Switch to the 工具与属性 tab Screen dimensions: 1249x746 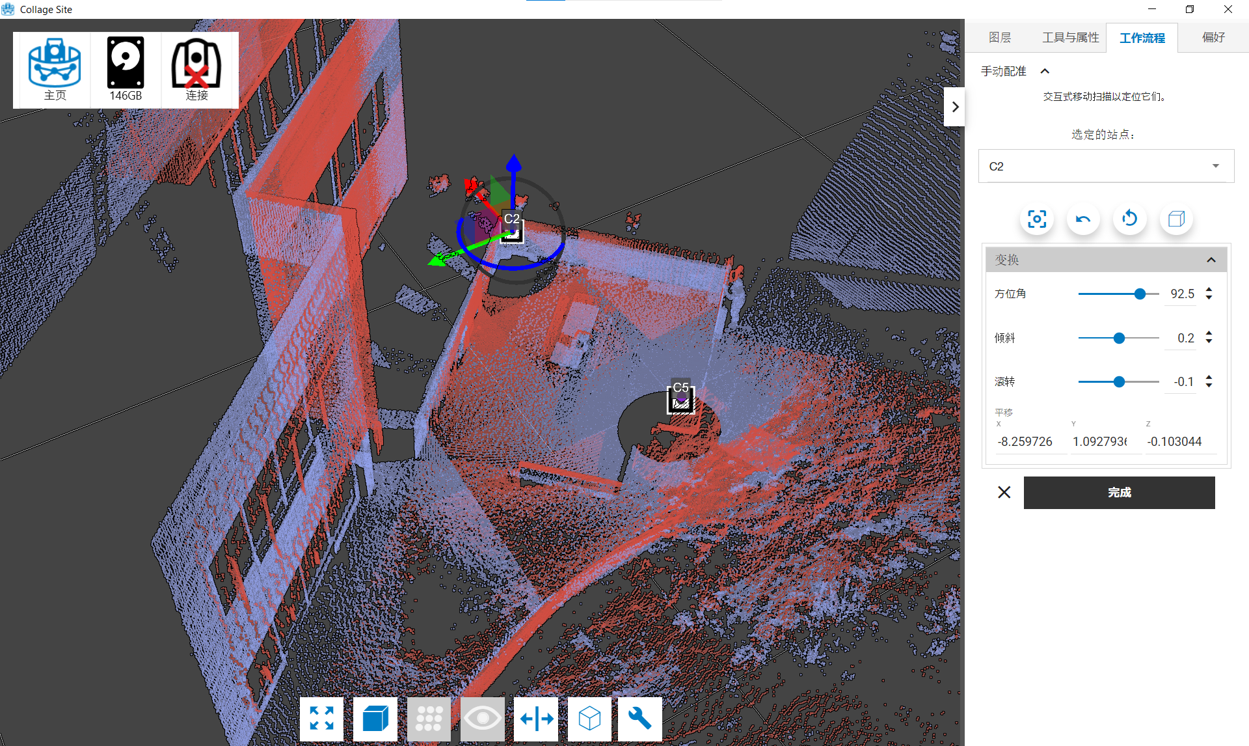coord(1070,38)
